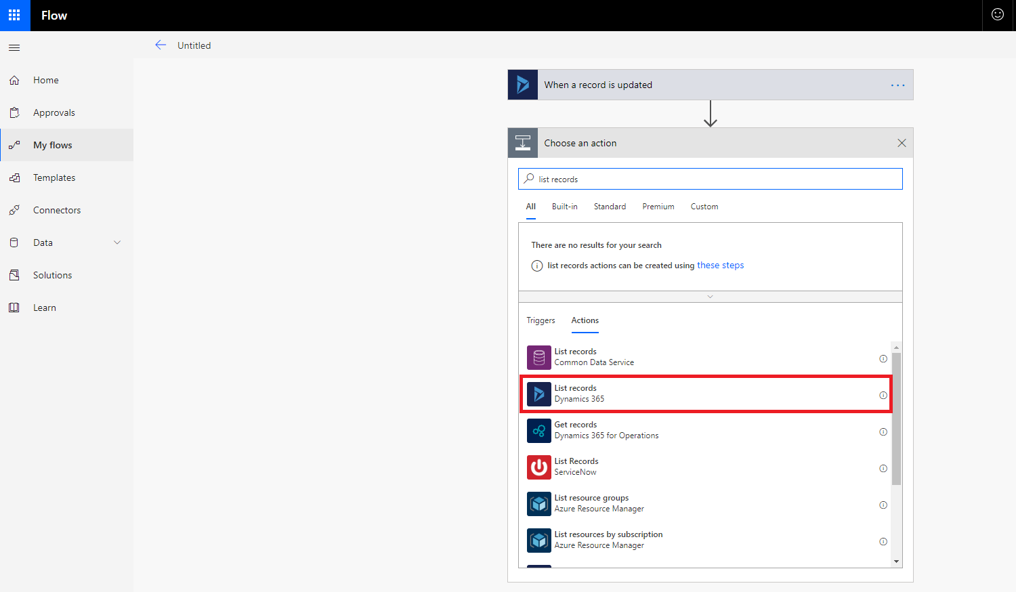The height and width of the screenshot is (592, 1016).
Task: Click the Home house icon
Action: [14, 80]
